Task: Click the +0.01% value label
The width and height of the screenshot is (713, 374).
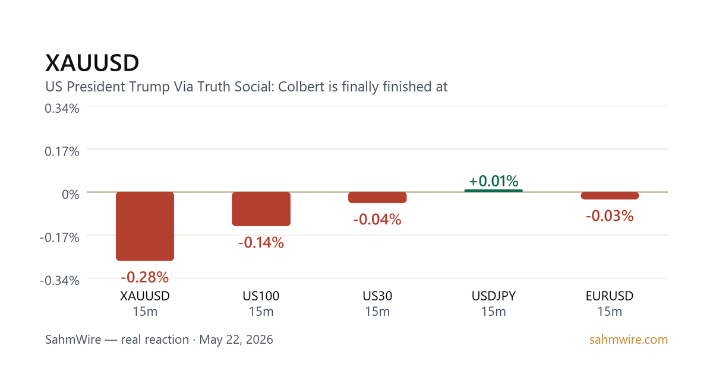Action: click(494, 181)
